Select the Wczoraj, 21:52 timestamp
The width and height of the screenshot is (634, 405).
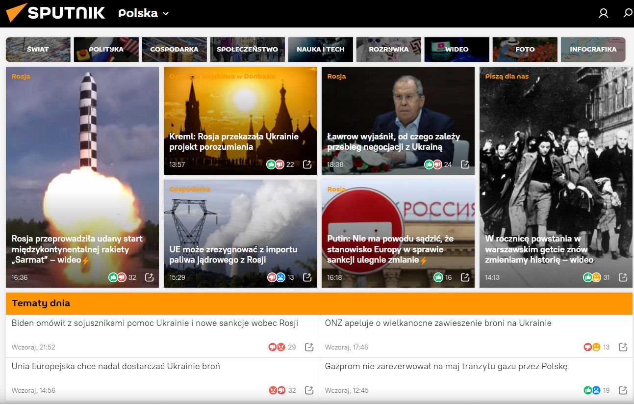[x=33, y=347]
